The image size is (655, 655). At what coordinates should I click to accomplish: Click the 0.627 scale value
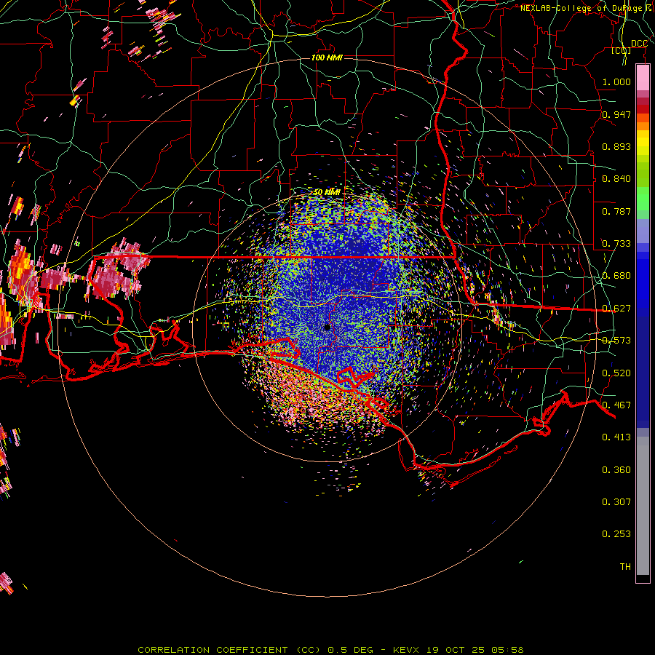click(x=616, y=309)
